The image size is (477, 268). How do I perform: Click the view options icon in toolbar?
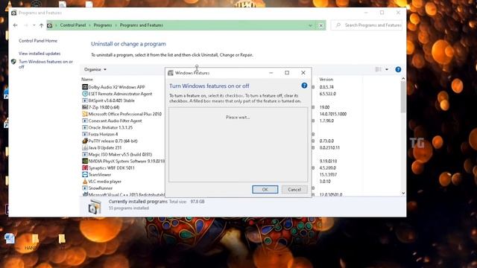(x=378, y=69)
